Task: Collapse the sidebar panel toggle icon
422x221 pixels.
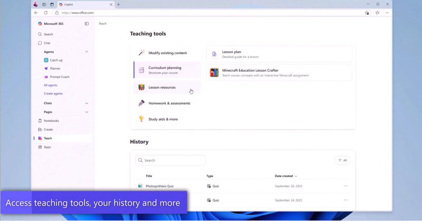Action: point(87,24)
